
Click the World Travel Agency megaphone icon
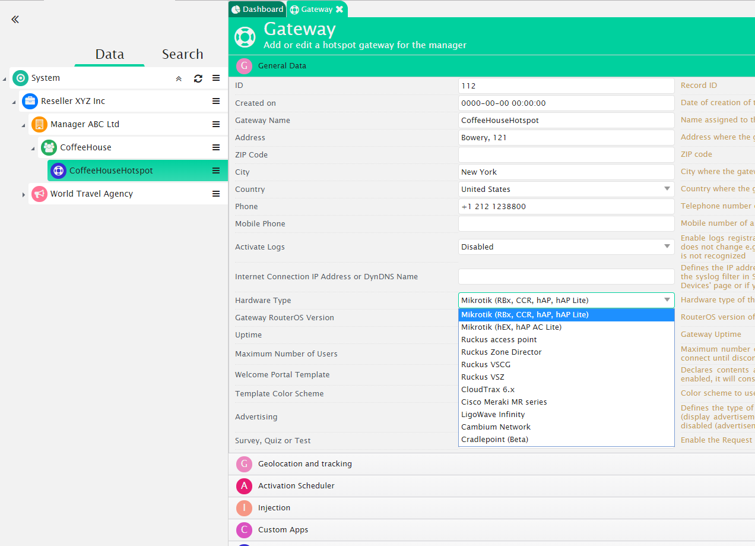[39, 194]
